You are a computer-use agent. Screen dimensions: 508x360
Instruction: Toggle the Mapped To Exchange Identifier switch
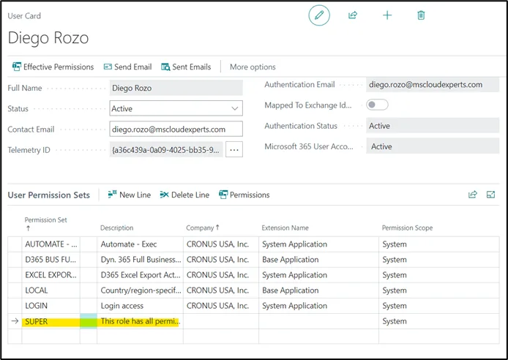[x=377, y=105]
